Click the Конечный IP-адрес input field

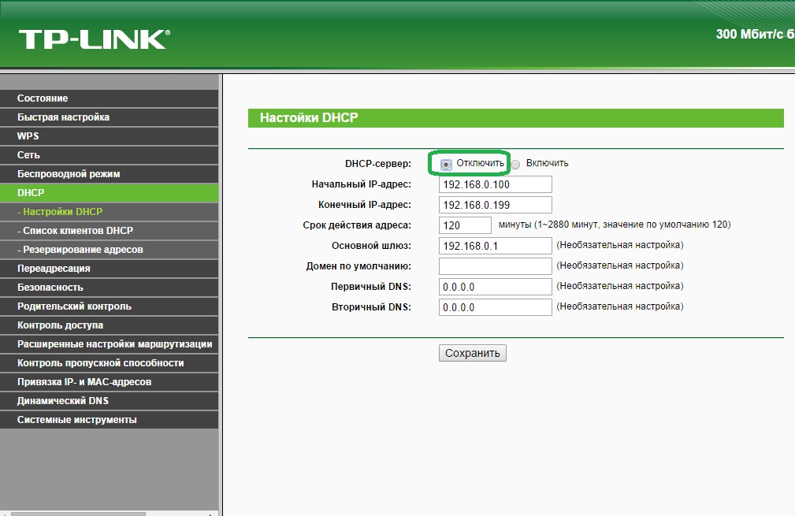(495, 205)
